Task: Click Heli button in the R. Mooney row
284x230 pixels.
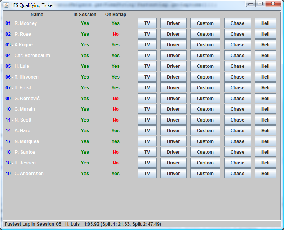Action: [265, 23]
